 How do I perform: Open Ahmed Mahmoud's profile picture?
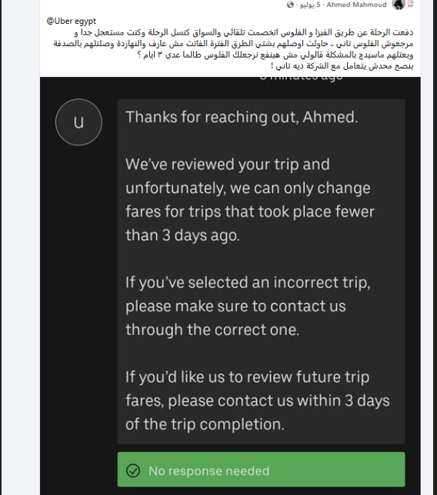[398, 5]
